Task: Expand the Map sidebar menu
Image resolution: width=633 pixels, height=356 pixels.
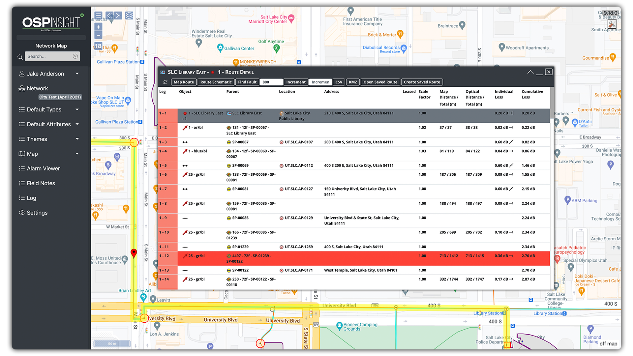Action: 77,154
